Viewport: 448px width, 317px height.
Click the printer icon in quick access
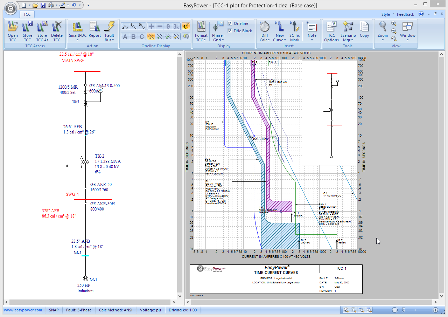click(50, 5)
